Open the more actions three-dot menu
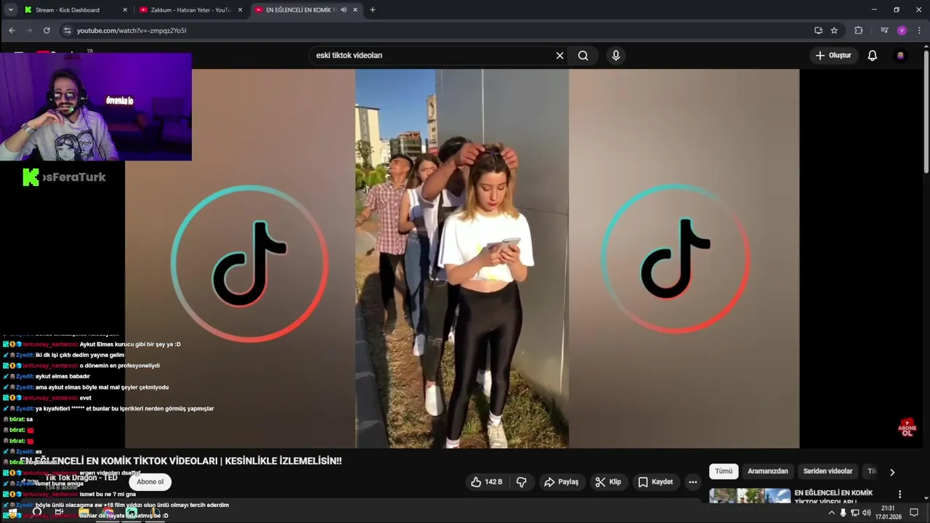 (x=692, y=482)
